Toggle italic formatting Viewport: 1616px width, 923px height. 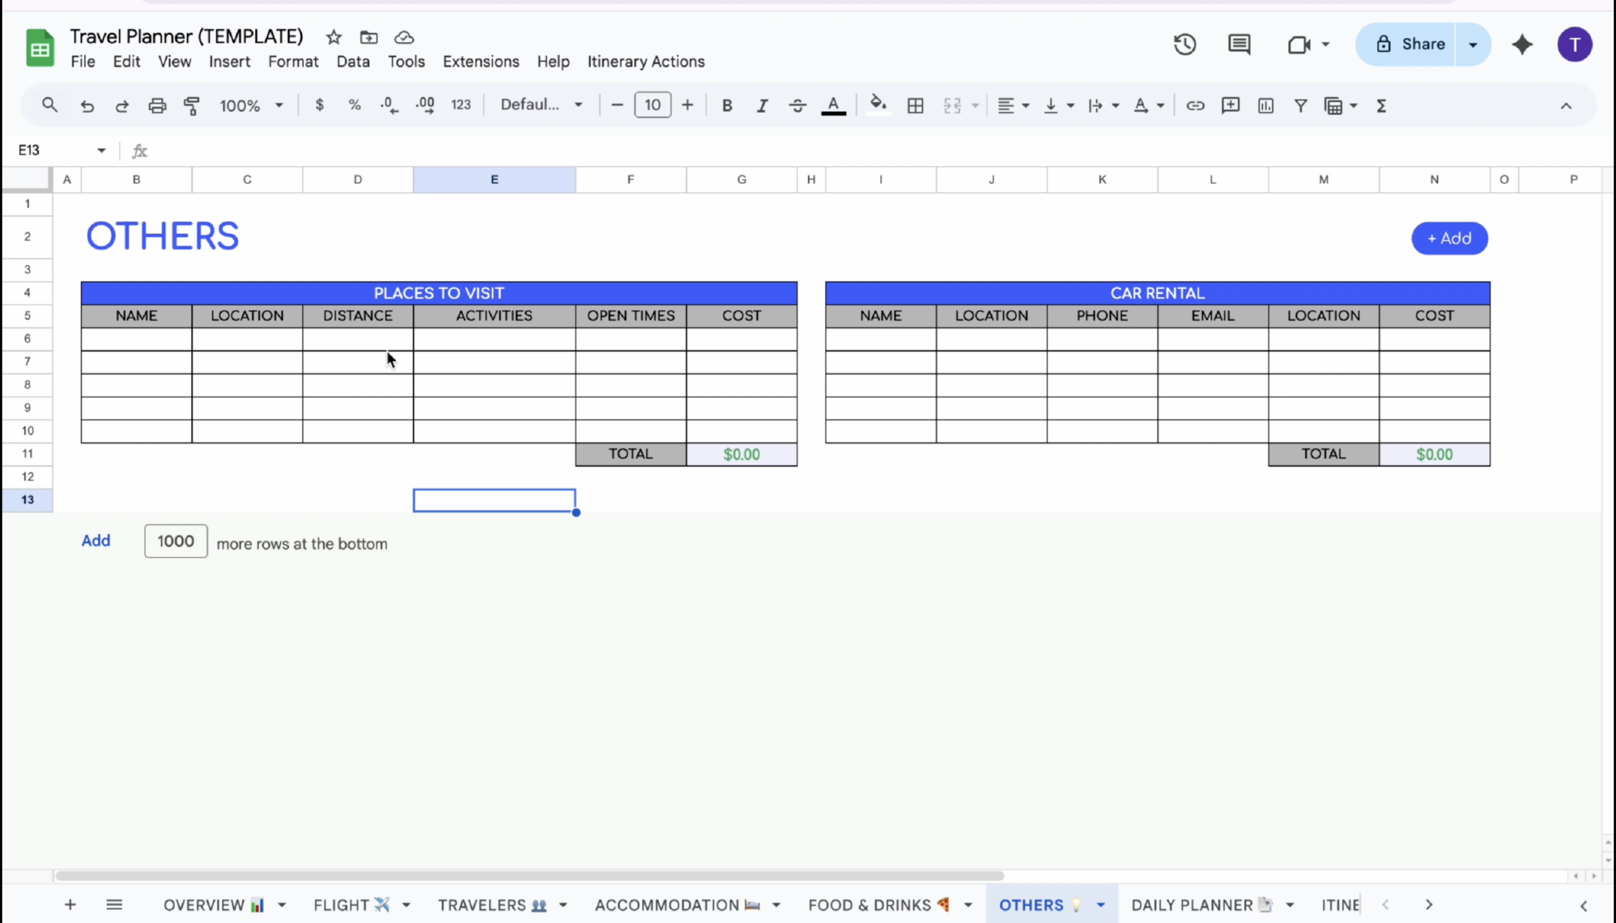point(762,105)
